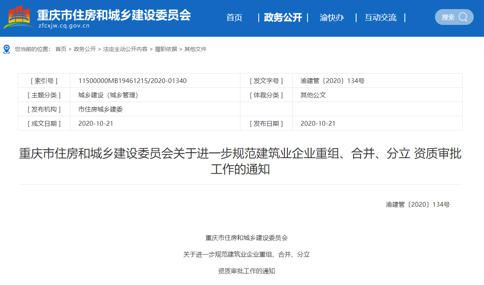Image resolution: width=484 pixels, height=285 pixels.
Task: Open the 互动交流 navigation item
Action: (380, 17)
